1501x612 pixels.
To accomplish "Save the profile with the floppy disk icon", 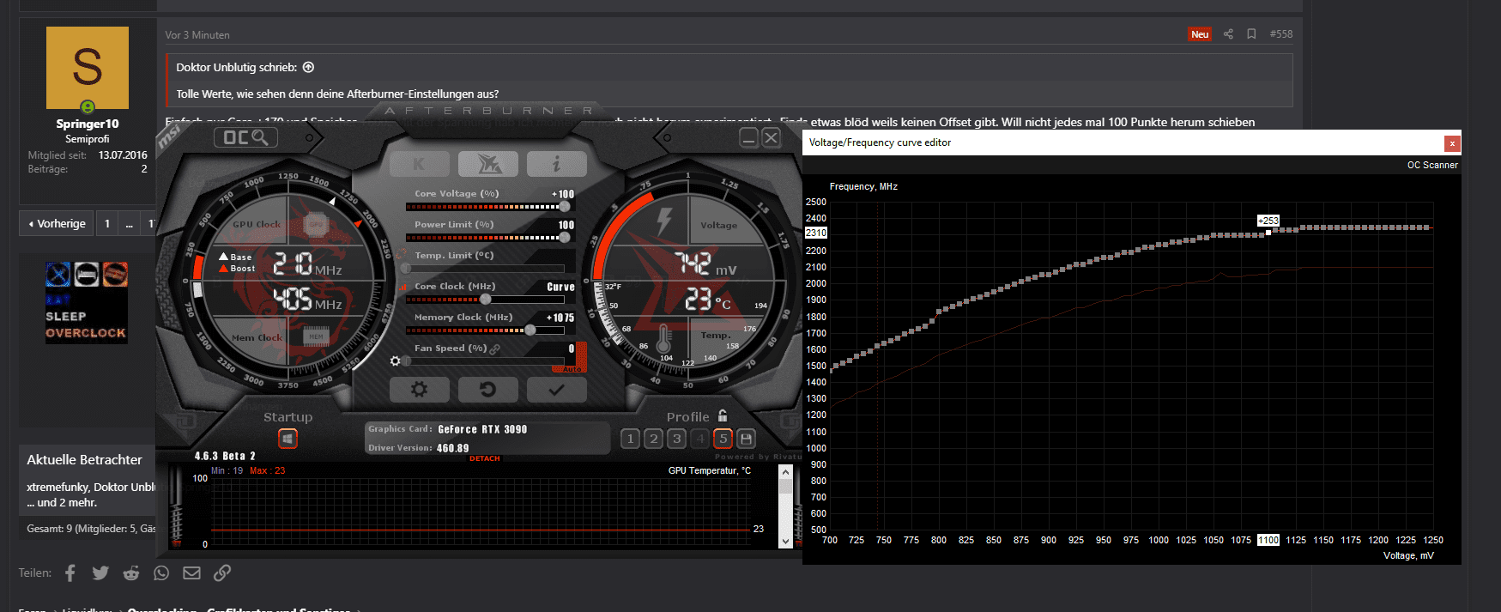I will [746, 439].
